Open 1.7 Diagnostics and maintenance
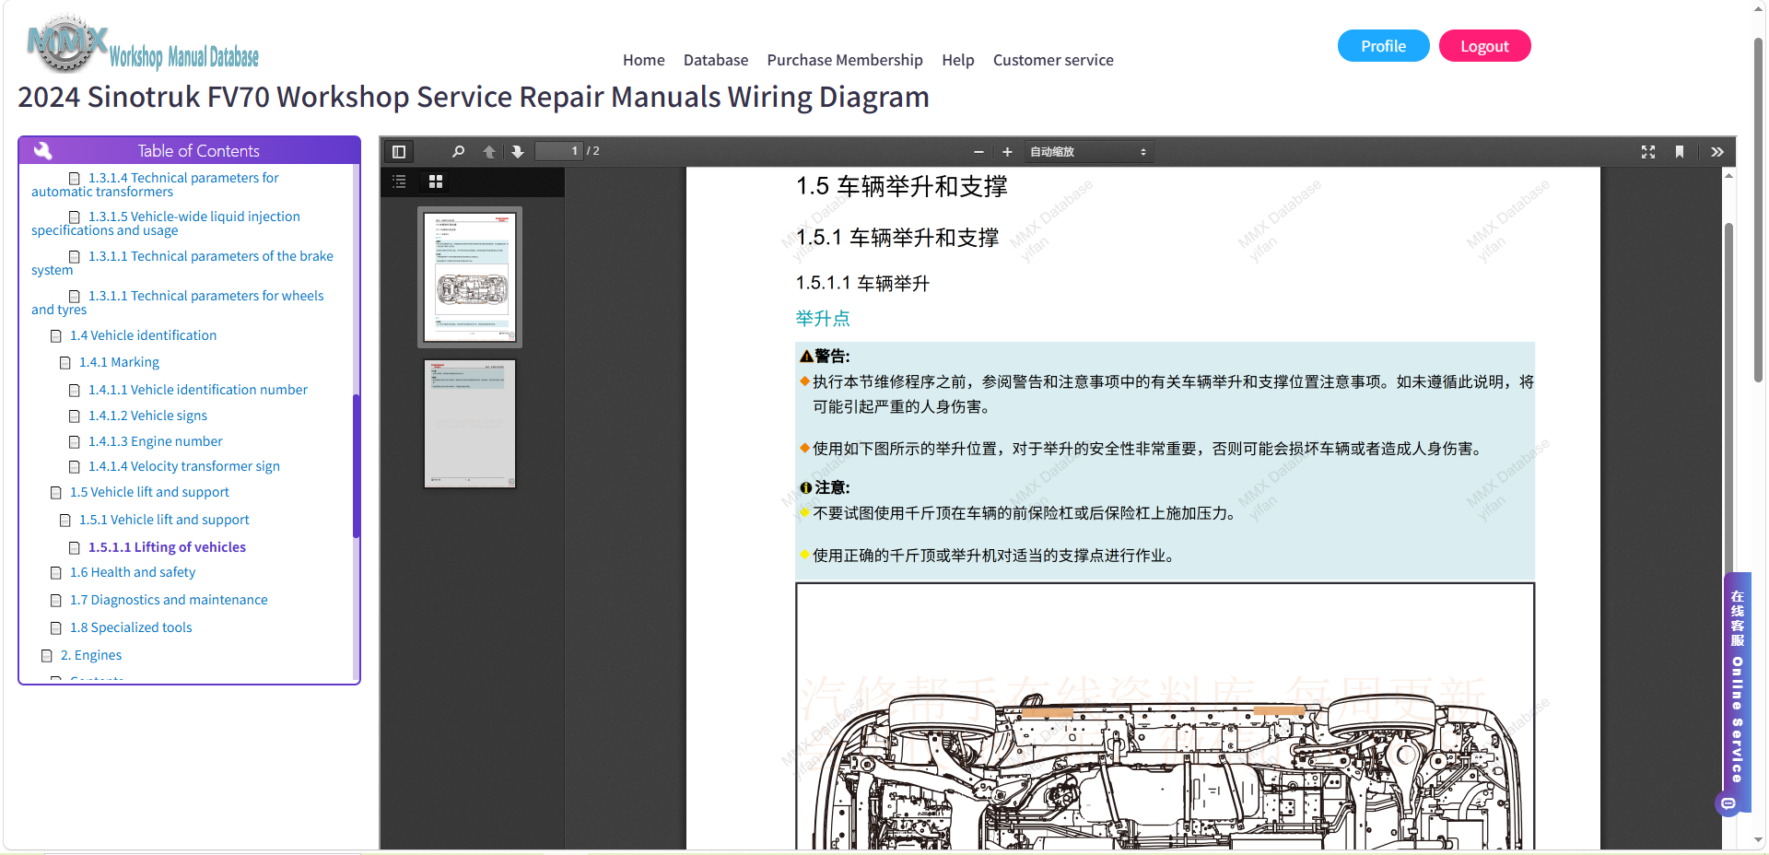1769x855 pixels. (x=169, y=600)
